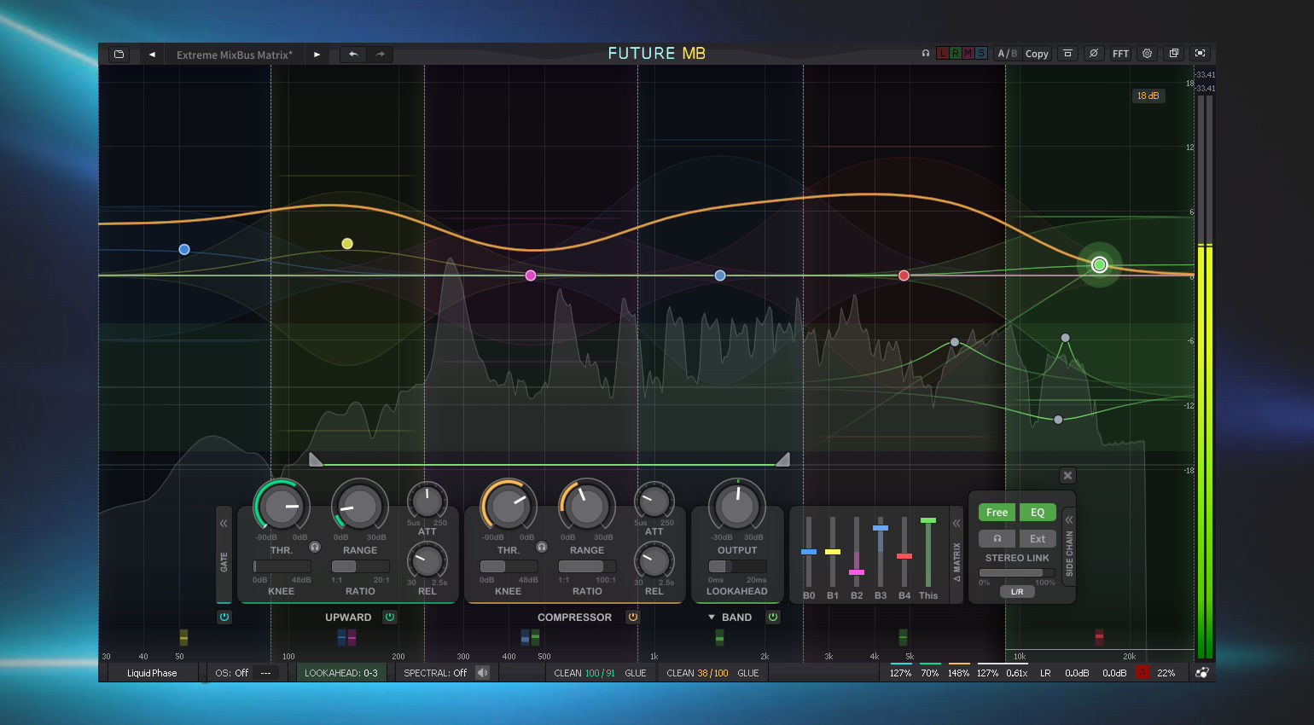
Task: Open the preset folder browser
Action: point(119,54)
